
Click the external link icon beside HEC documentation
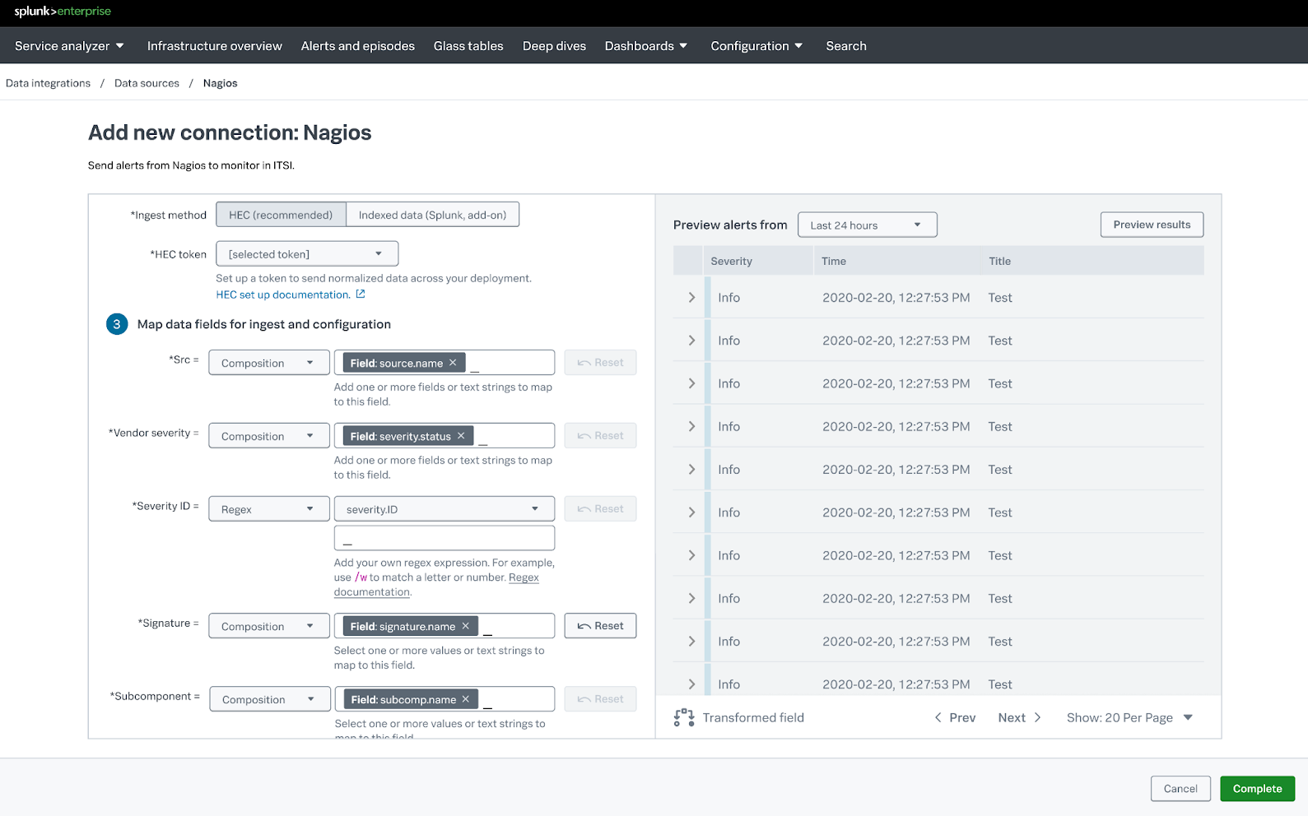361,294
